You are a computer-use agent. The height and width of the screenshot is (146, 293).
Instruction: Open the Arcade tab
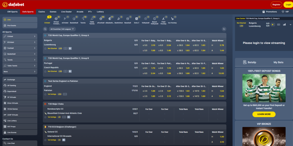click(80, 12)
